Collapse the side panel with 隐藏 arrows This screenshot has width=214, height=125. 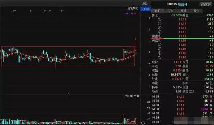click(x=145, y=4)
